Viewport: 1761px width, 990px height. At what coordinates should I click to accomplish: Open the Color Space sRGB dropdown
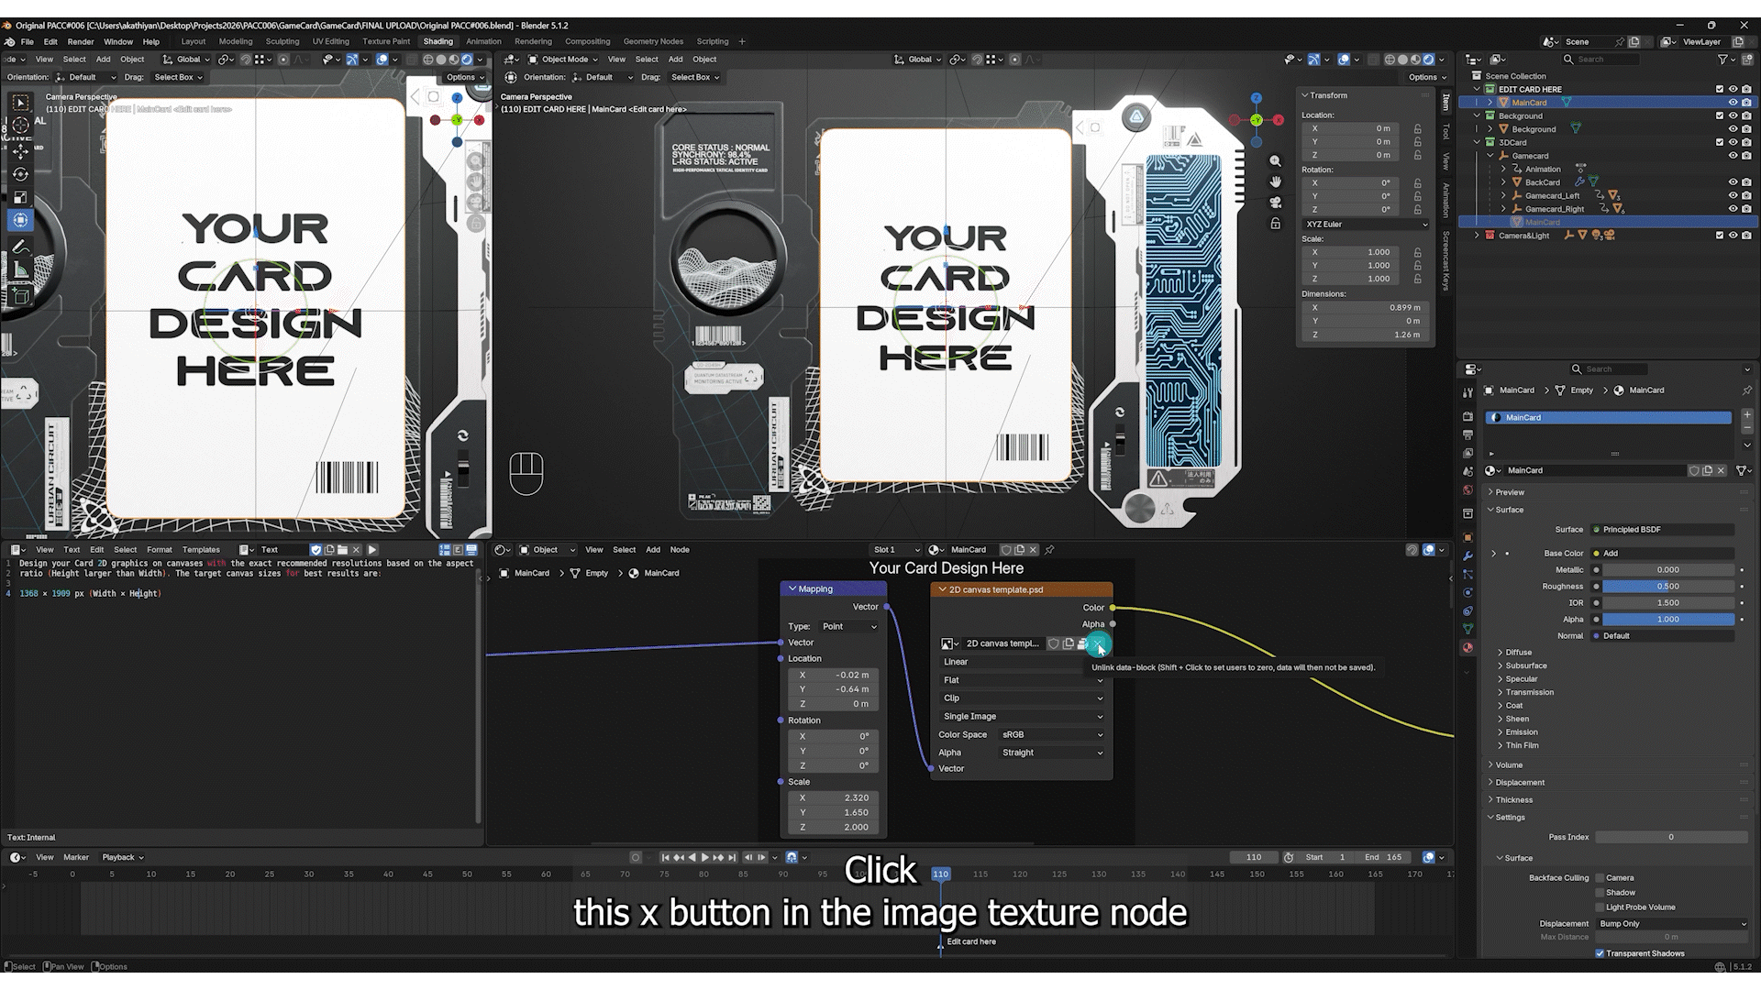coord(1051,735)
